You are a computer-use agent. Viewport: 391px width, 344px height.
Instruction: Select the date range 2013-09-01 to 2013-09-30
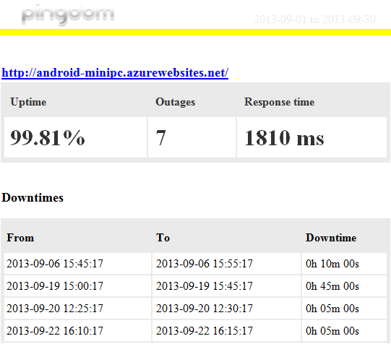click(314, 20)
